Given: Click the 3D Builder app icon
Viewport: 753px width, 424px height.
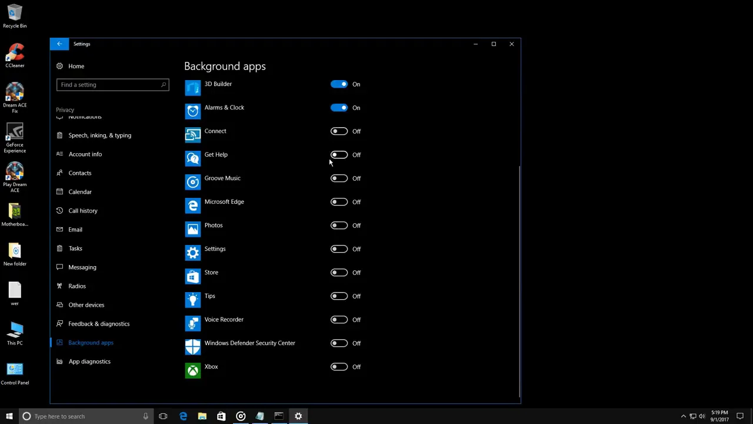Looking at the screenshot, I should 192,88.
